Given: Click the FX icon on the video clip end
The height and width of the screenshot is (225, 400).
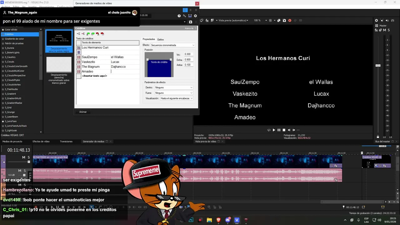Looking at the screenshot, I should coord(336,166).
